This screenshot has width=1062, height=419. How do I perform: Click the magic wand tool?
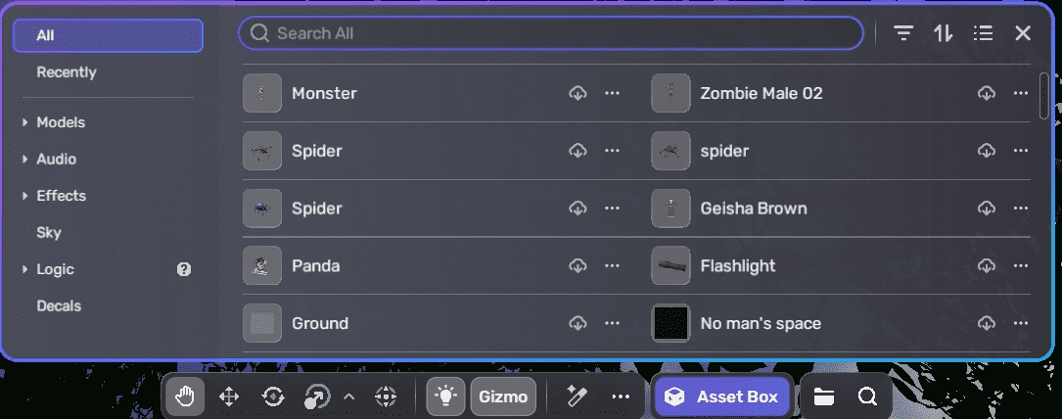[x=576, y=396]
